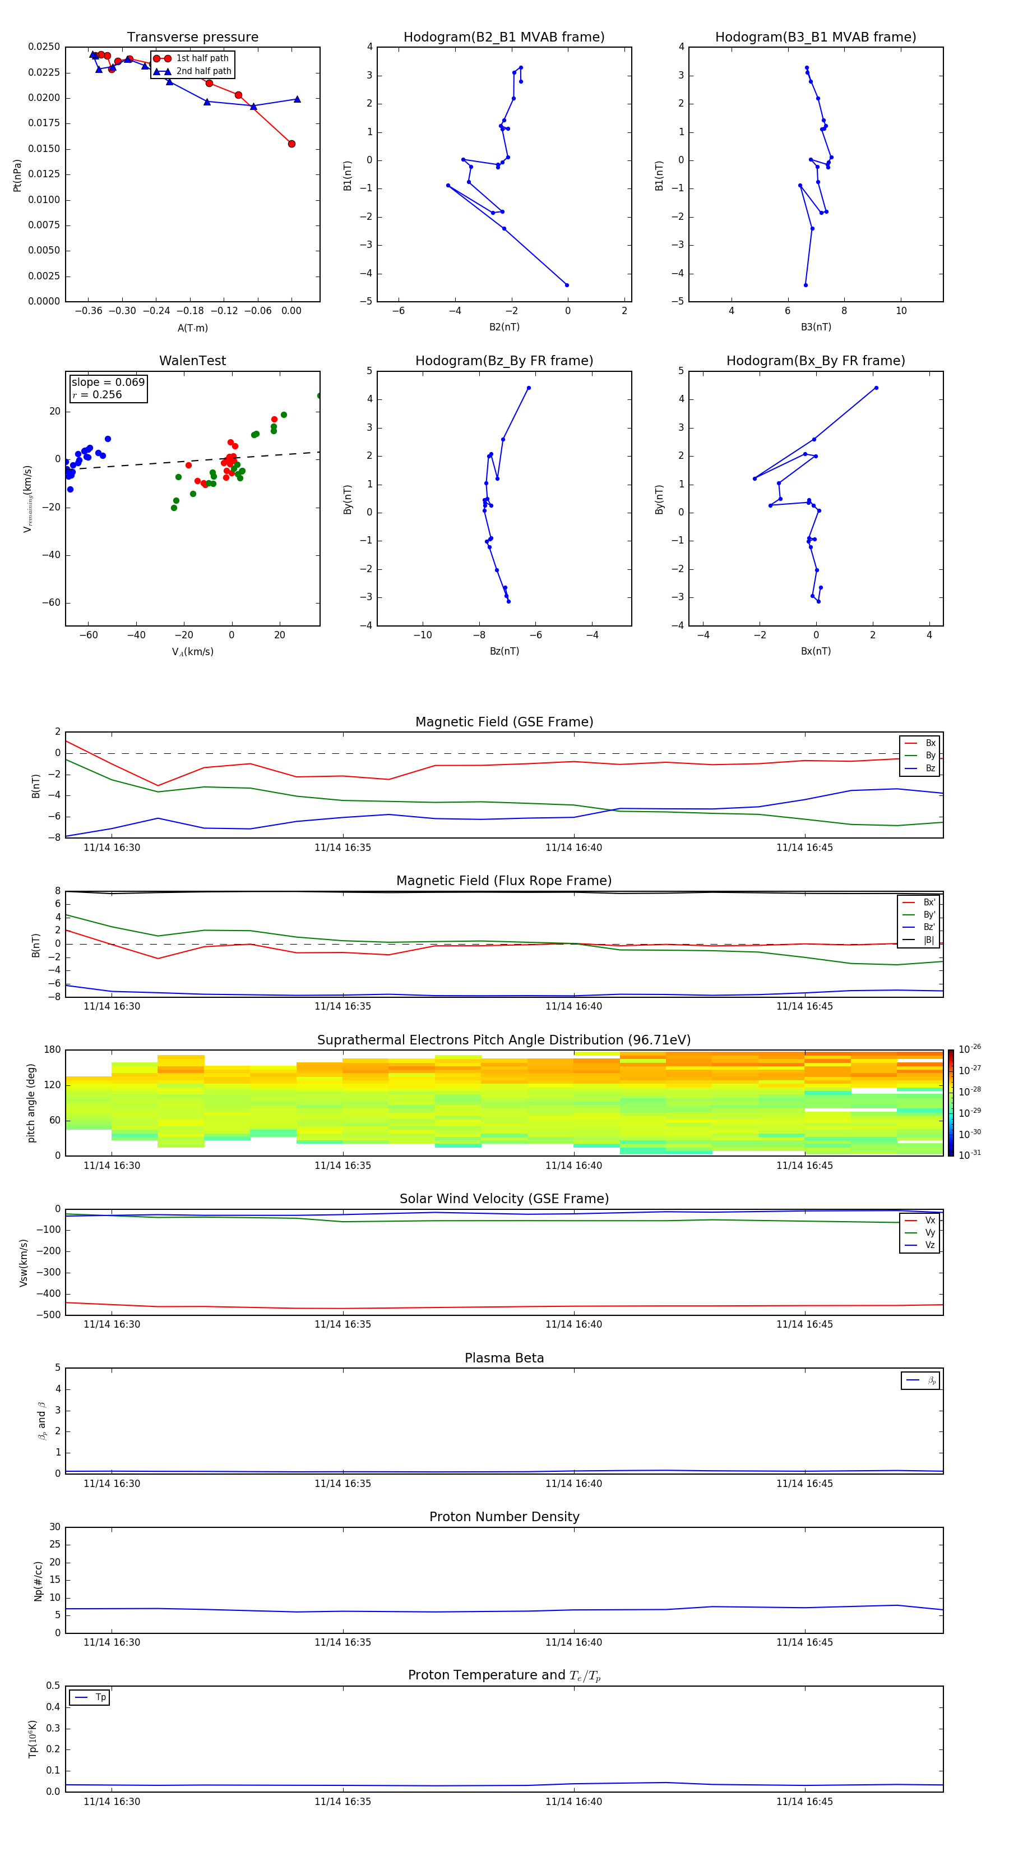Click the heatmap in the pitch angle distribution plot
This screenshot has height=1851, width=1009.
click(504, 1103)
